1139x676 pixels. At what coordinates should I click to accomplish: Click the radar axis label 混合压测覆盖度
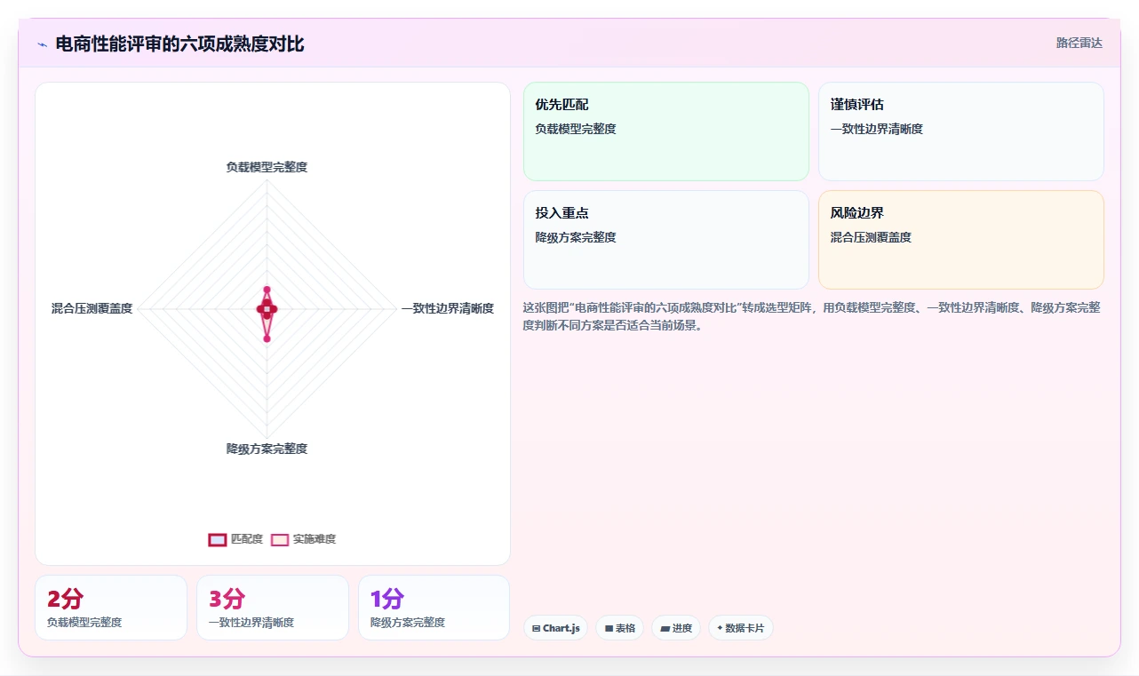[x=92, y=308]
